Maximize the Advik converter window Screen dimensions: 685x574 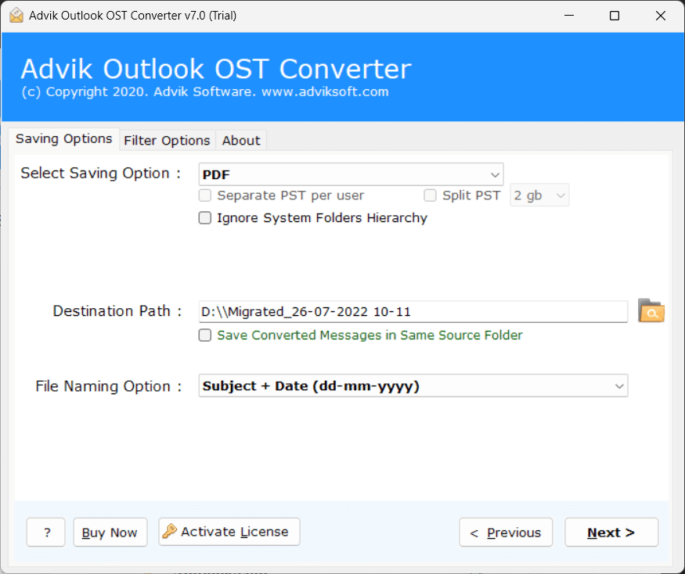(x=615, y=16)
